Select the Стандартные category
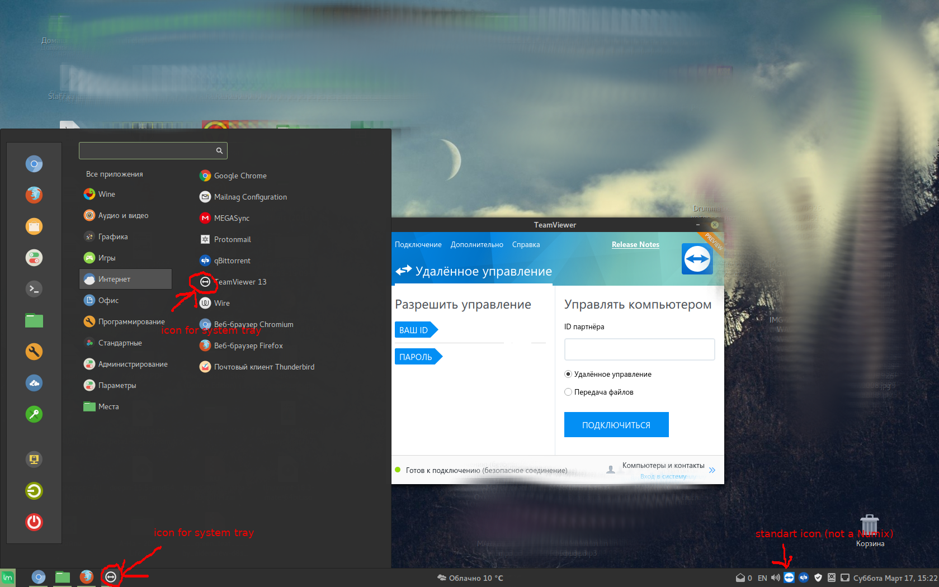 click(125, 343)
